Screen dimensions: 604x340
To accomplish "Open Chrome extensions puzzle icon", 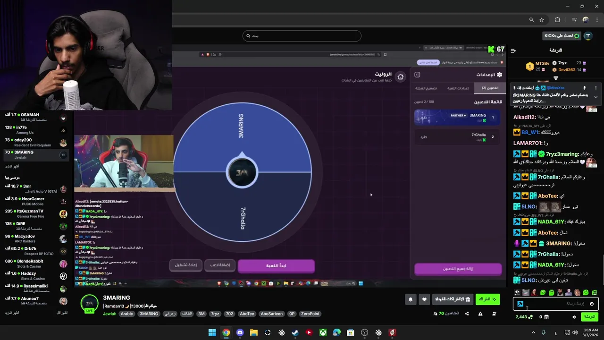I will click(557, 20).
